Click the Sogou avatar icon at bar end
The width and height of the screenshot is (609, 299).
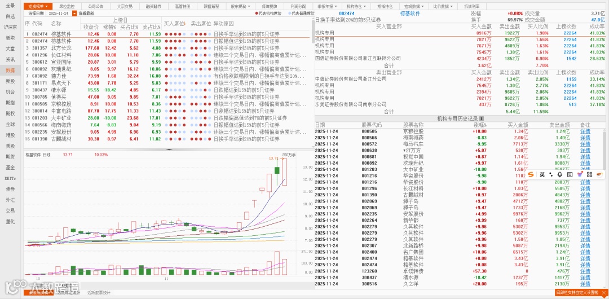[x=599, y=174]
